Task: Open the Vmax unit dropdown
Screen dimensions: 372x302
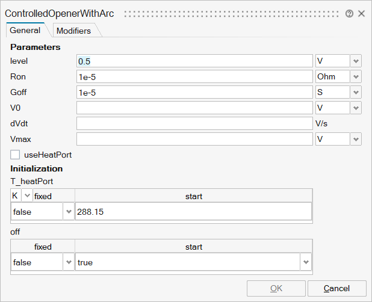Action: click(x=356, y=139)
